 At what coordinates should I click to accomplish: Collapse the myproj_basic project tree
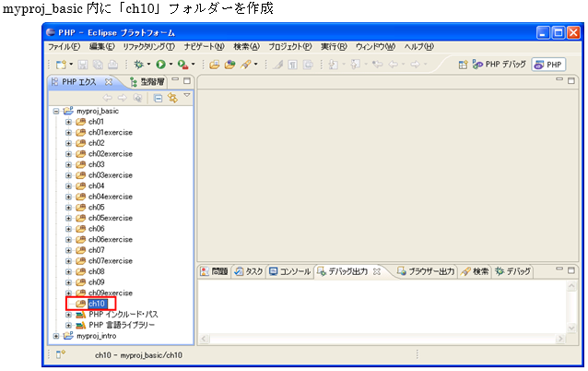point(57,111)
